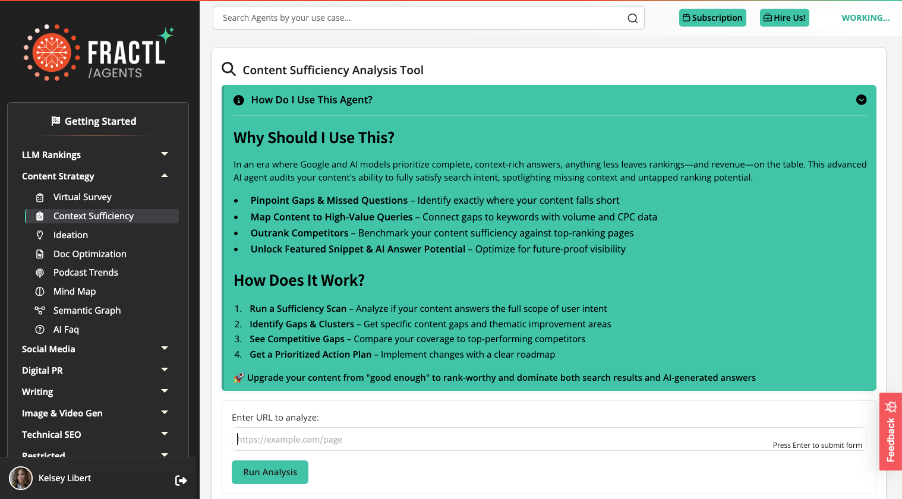
Task: Select Getting Started in the sidebar
Action: pos(94,121)
